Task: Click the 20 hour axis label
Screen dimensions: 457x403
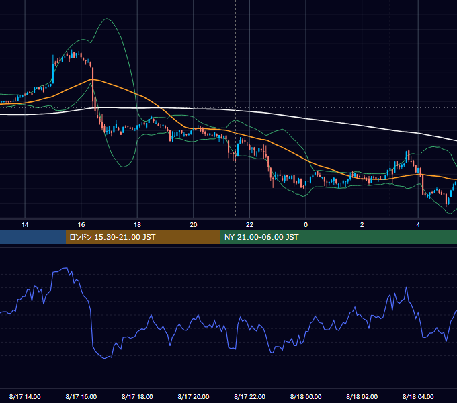Action: 194,225
